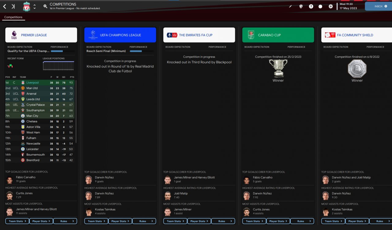Image resolution: width=392 pixels, height=230 pixels.
Task: Open FA Cup Rules
Action: [223, 221]
